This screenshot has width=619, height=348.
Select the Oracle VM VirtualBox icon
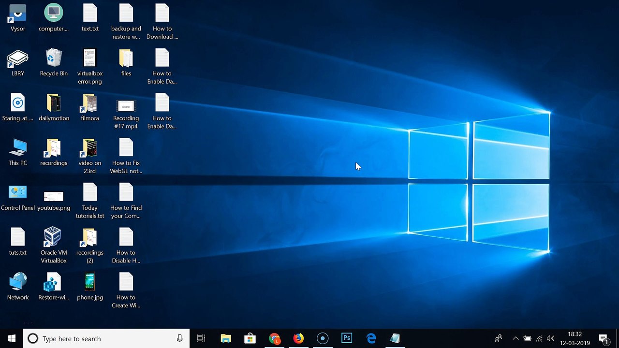54,245
